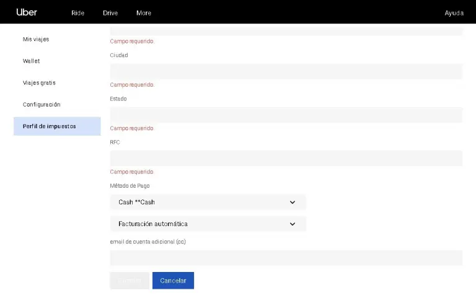Image resolution: width=476 pixels, height=298 pixels.
Task: Click the greyed-out button beside Cancelar
Action: point(130,281)
